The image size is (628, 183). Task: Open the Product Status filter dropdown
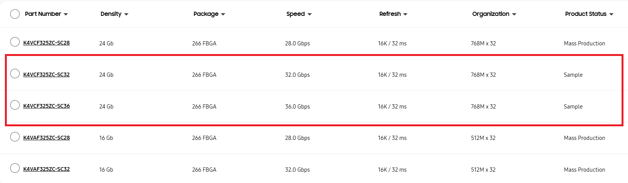click(611, 14)
